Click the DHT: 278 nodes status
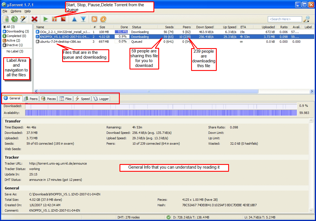Viewport: 316px width, 221px height. pos(128,217)
